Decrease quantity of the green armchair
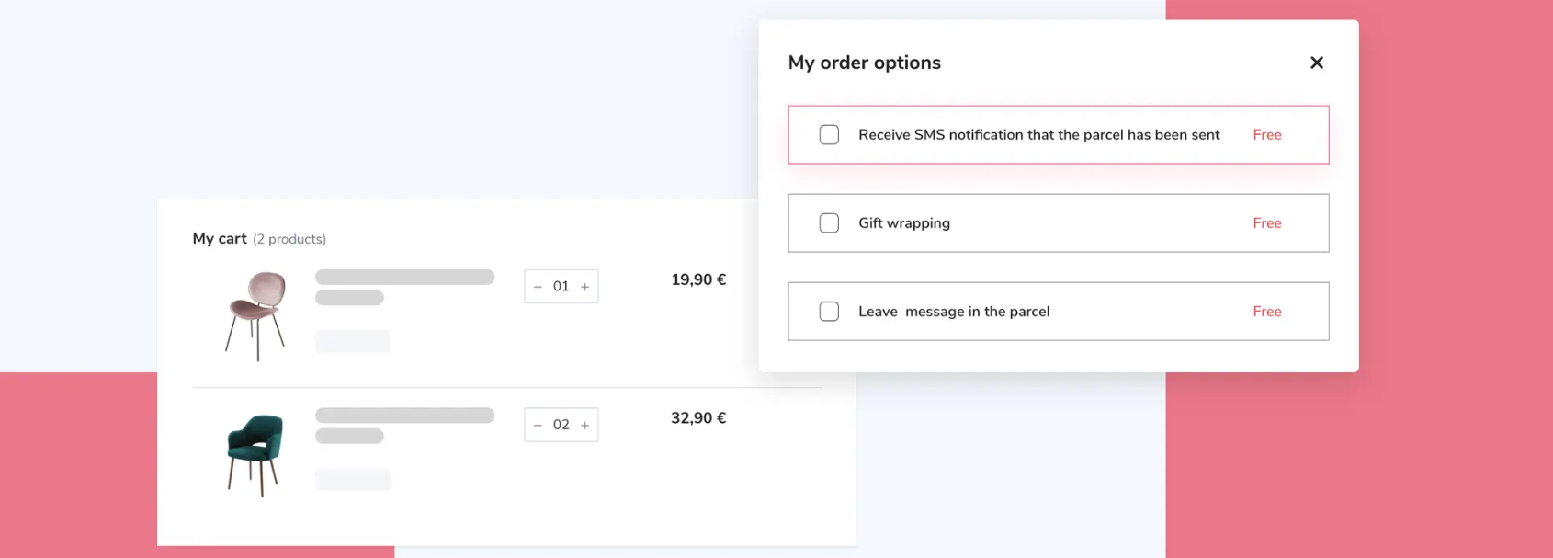 point(538,425)
